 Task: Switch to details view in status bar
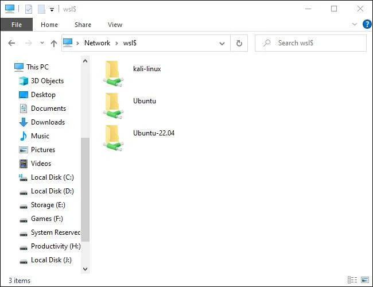(352, 280)
